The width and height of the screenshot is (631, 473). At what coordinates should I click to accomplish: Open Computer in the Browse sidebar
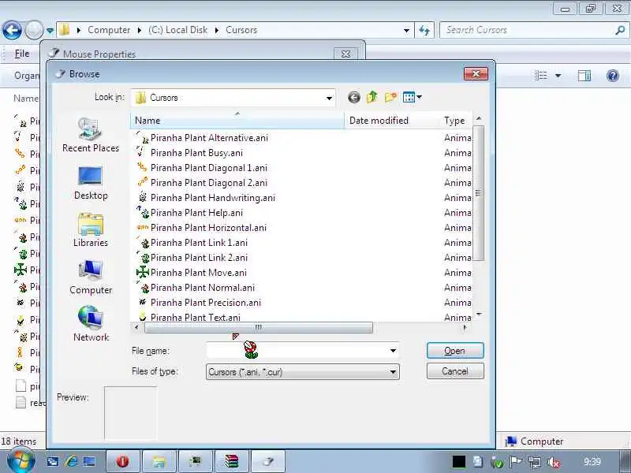tap(91, 277)
